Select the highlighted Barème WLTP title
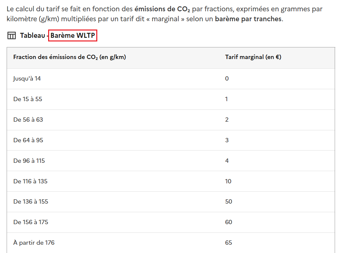Viewport: 339px width, 253px height. [x=73, y=35]
